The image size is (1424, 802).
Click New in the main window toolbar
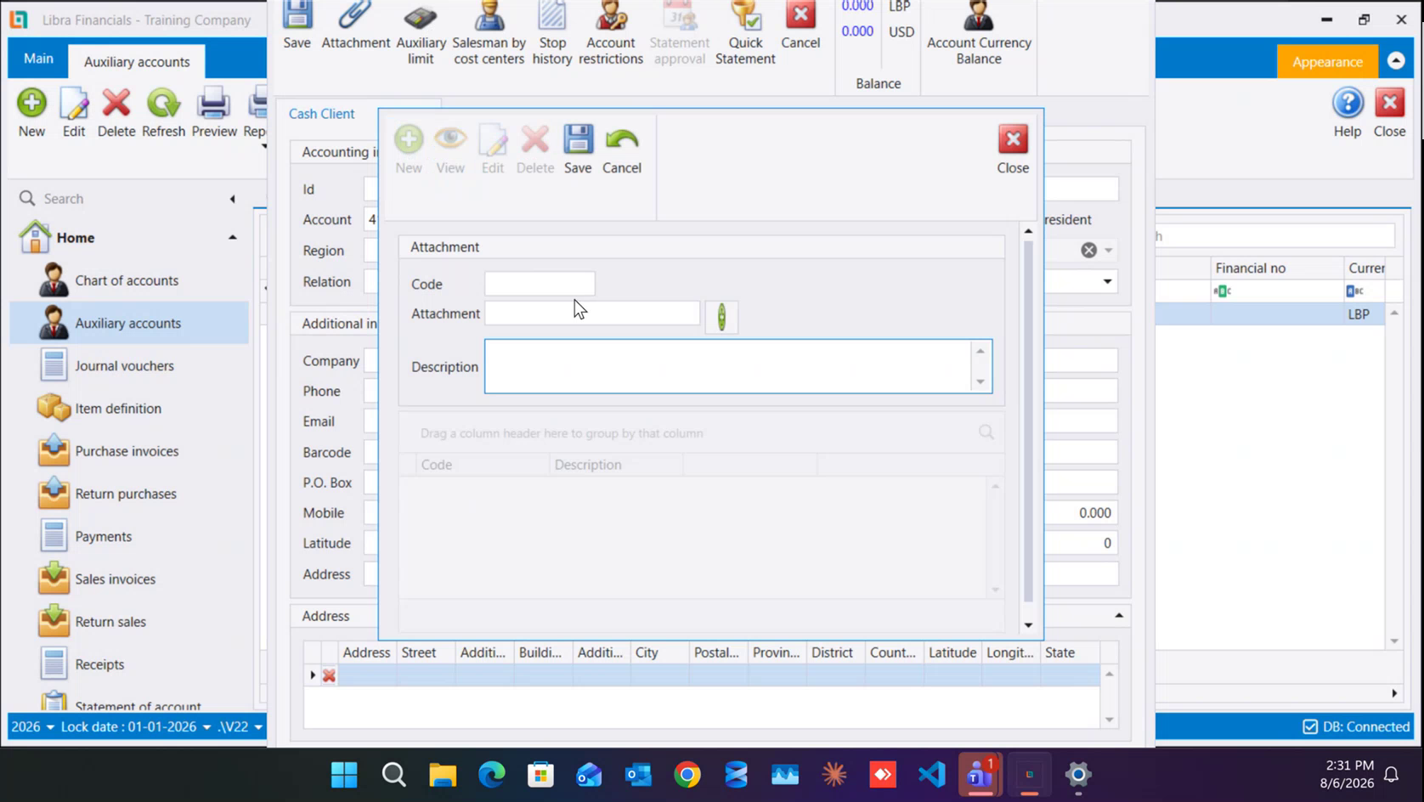pos(31,113)
